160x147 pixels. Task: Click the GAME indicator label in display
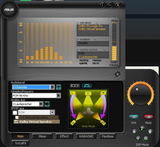(83, 63)
